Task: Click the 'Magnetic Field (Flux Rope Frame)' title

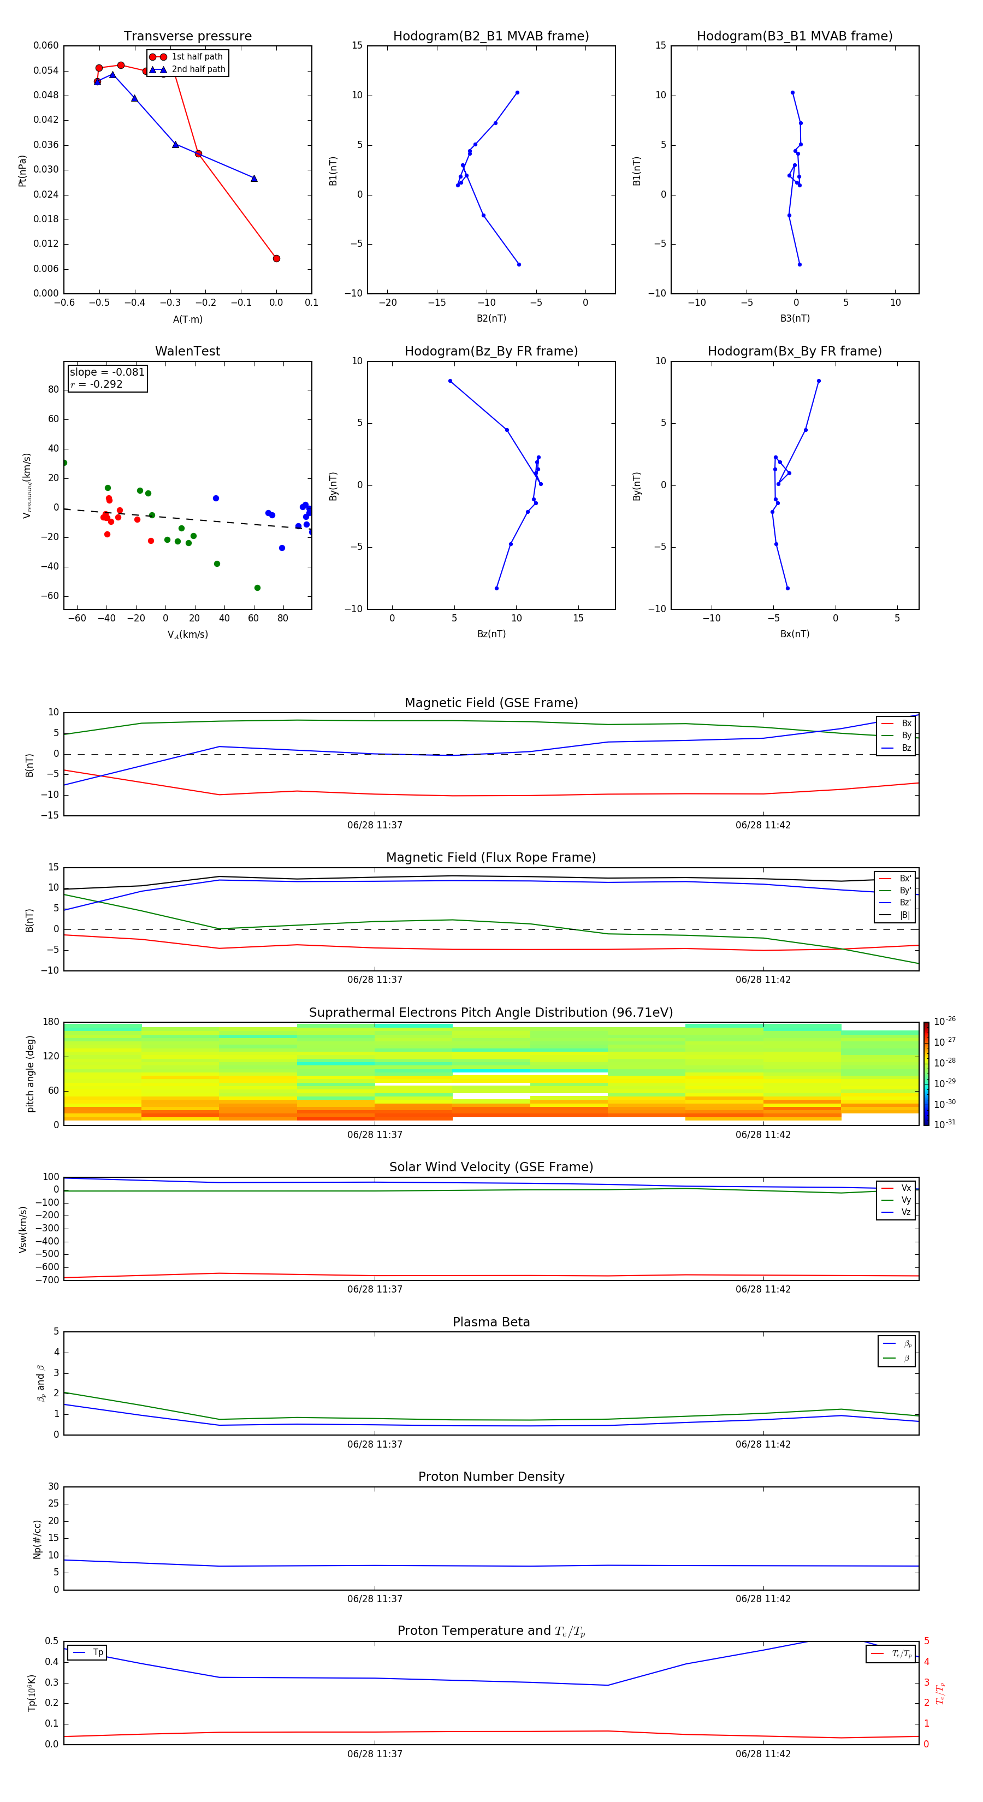Action: click(x=491, y=858)
